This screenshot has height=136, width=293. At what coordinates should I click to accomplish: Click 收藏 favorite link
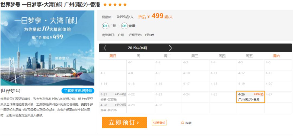point(188,123)
